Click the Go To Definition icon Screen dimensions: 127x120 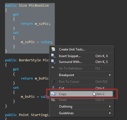pyautogui.click(x=53, y=68)
